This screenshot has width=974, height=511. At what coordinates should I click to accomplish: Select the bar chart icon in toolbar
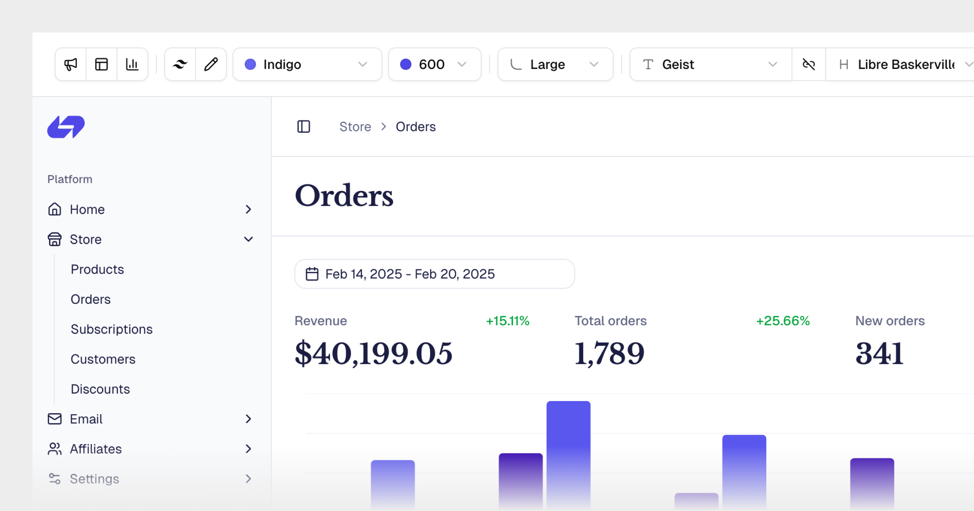click(132, 64)
